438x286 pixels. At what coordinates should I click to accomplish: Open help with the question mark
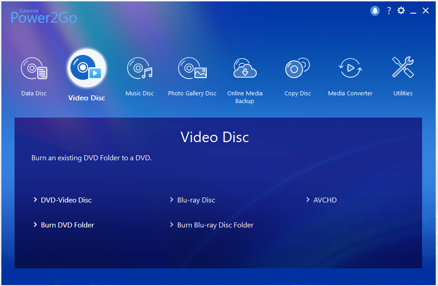(x=389, y=10)
